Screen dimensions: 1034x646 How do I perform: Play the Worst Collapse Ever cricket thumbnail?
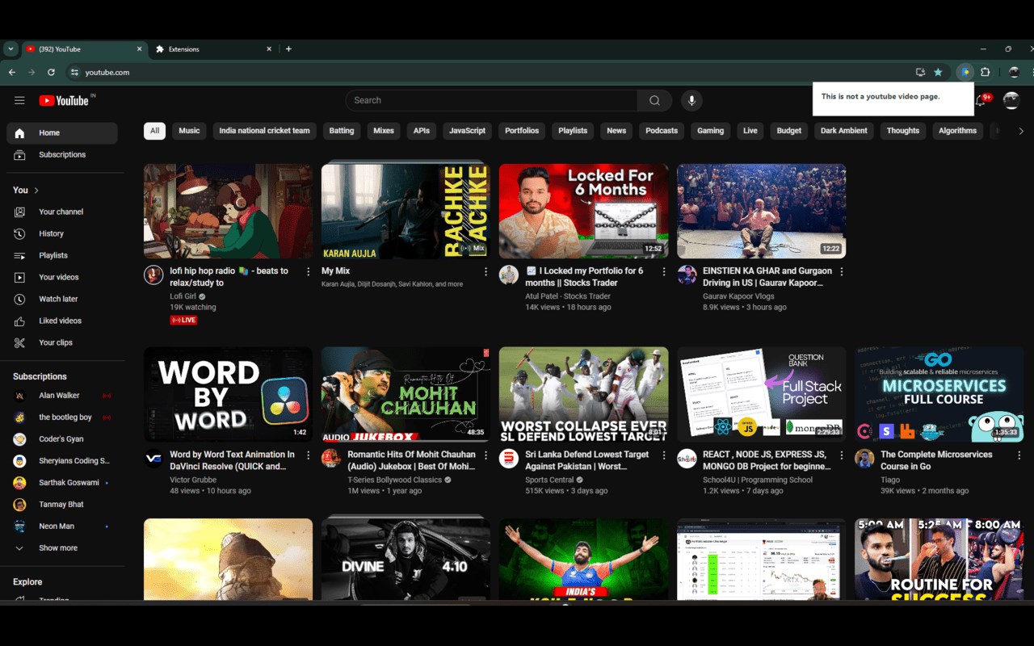click(x=583, y=395)
